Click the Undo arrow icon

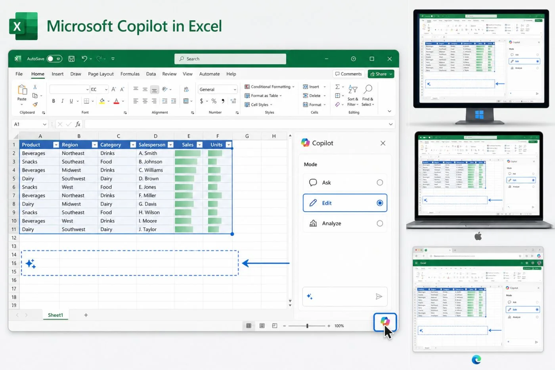[84, 59]
